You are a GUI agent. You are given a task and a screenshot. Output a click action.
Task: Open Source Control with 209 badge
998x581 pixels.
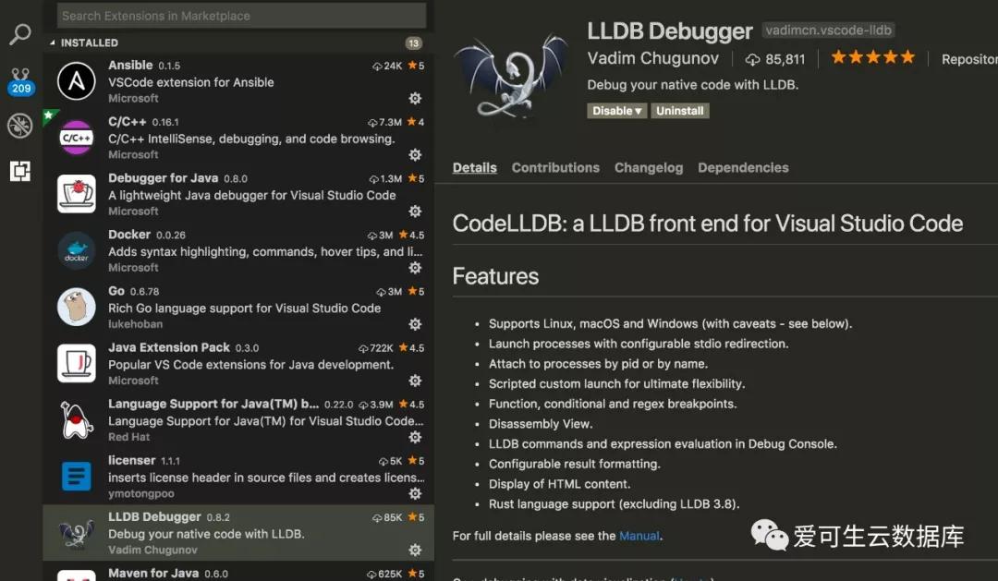(x=20, y=80)
